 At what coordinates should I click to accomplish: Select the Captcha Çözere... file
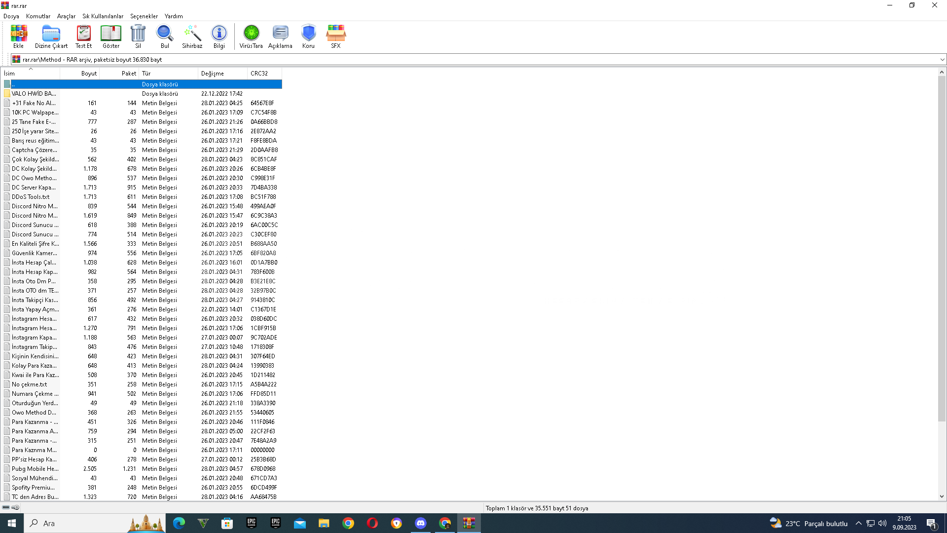(x=142, y=150)
